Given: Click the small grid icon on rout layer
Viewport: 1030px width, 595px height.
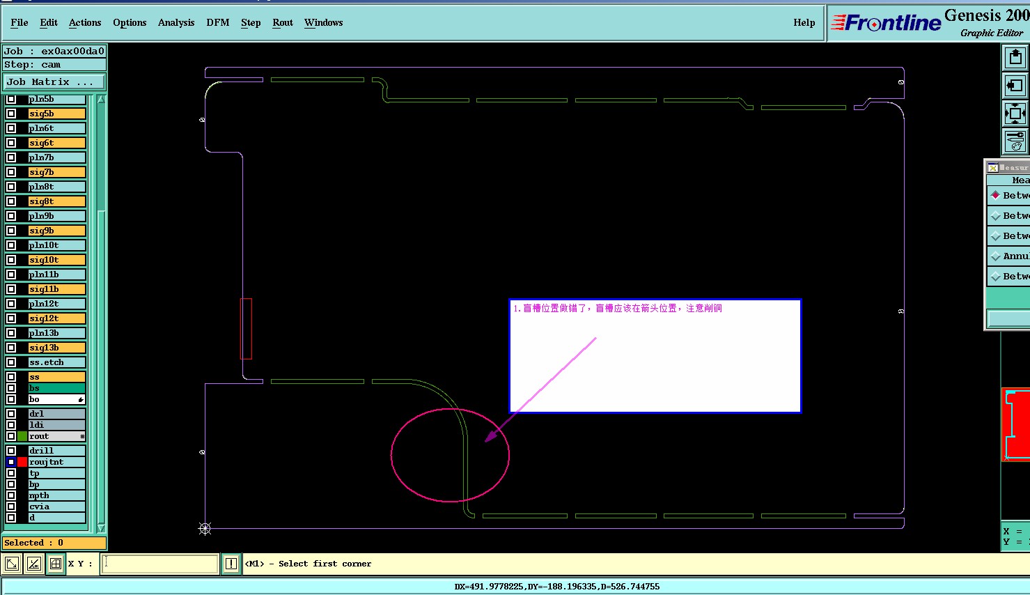Looking at the screenshot, I should (82, 436).
